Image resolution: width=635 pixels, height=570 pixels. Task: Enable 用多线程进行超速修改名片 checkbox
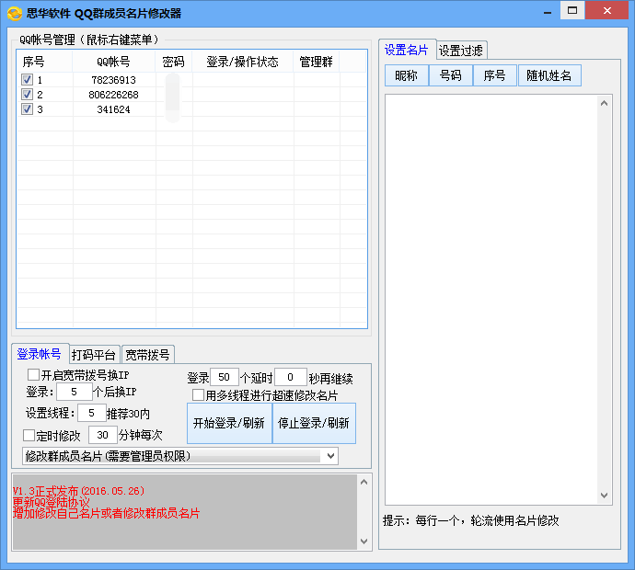point(198,394)
